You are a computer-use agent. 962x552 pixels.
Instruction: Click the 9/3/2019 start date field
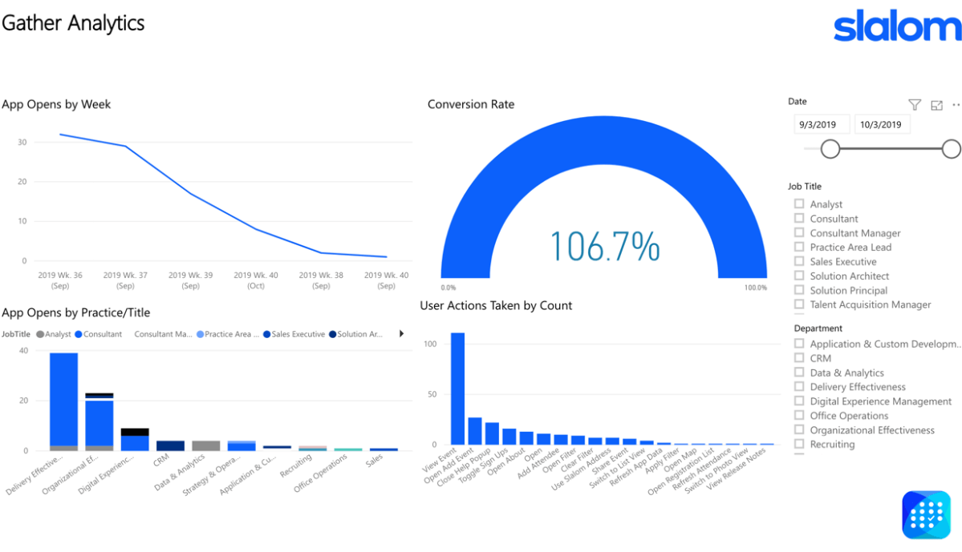[821, 124]
